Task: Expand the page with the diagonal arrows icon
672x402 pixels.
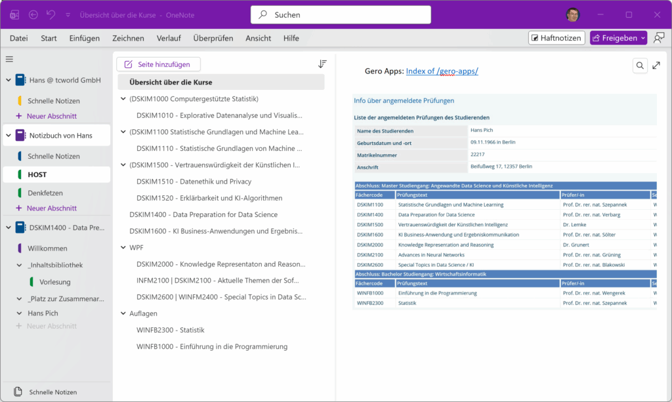Action: coord(656,66)
